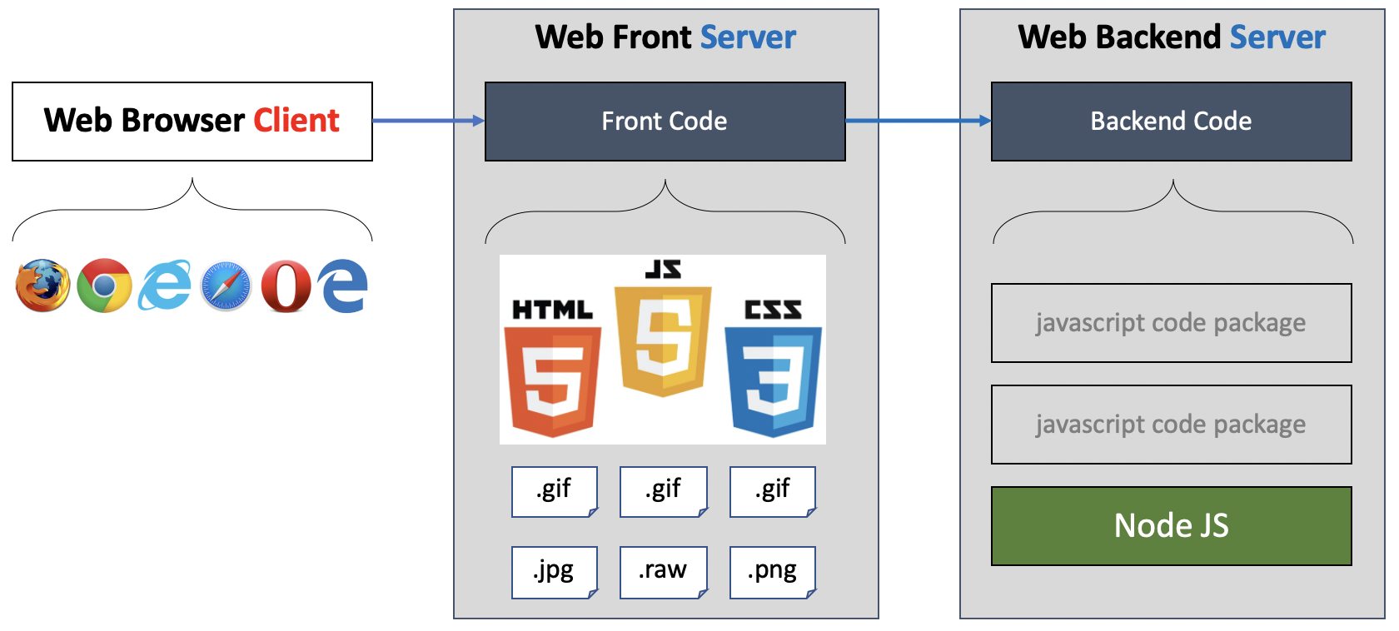The height and width of the screenshot is (631, 1399).
Task: Select the Microsoft Edge icon
Action: tap(344, 286)
